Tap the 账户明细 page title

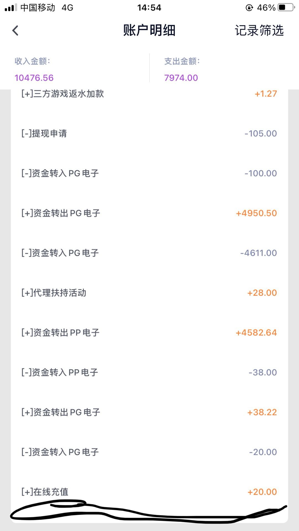click(x=149, y=30)
